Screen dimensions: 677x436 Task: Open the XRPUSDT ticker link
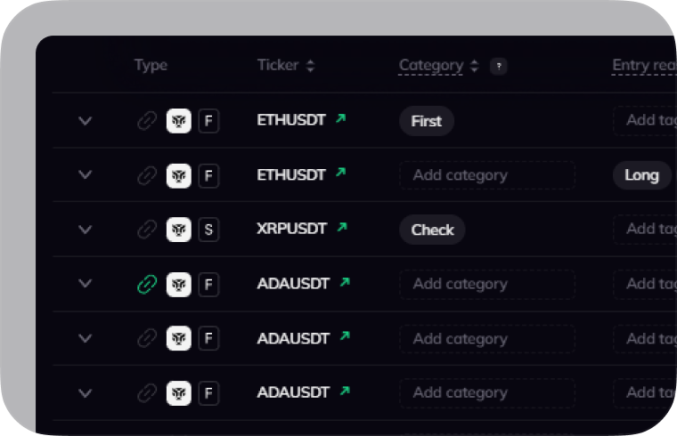[x=290, y=230]
